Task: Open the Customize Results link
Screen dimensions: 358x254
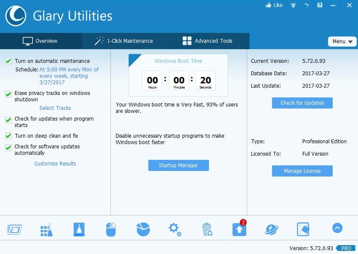Action: (55, 164)
